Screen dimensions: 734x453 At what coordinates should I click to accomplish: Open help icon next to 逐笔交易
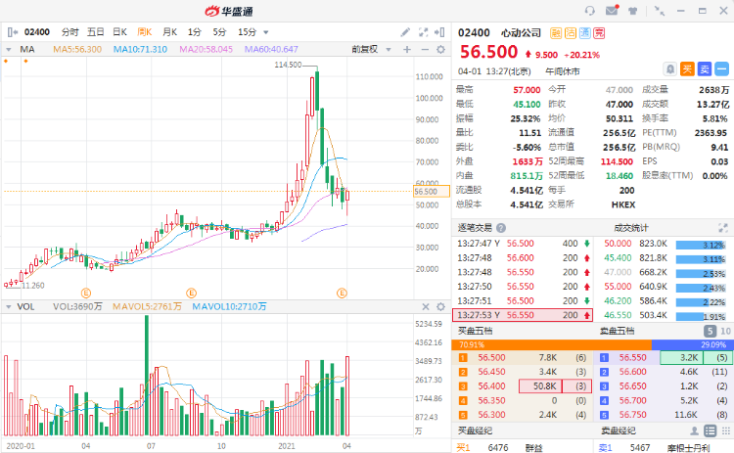[x=501, y=228]
